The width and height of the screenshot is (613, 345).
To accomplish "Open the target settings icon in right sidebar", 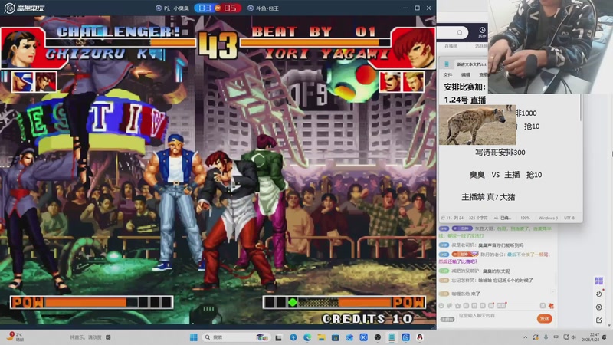I will (x=599, y=307).
